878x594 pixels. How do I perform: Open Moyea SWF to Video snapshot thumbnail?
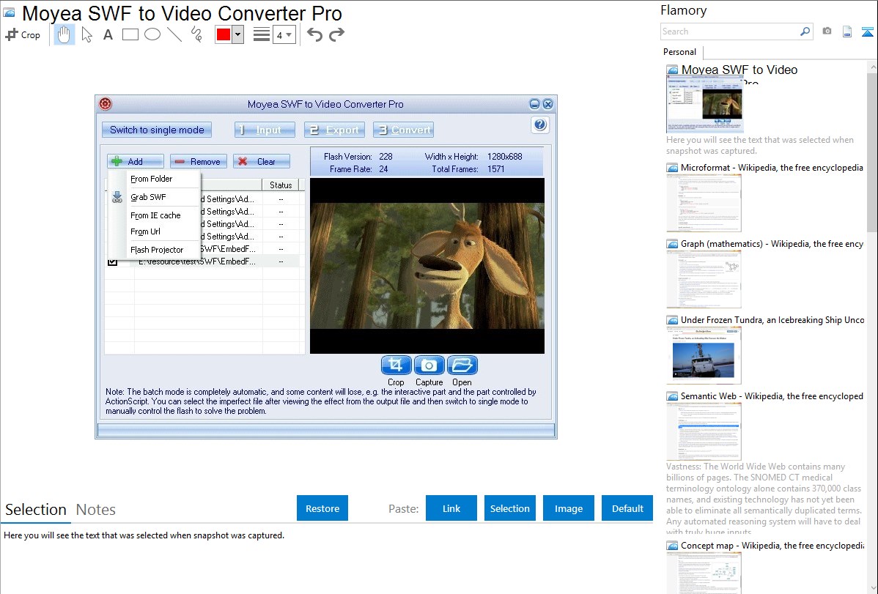click(704, 104)
